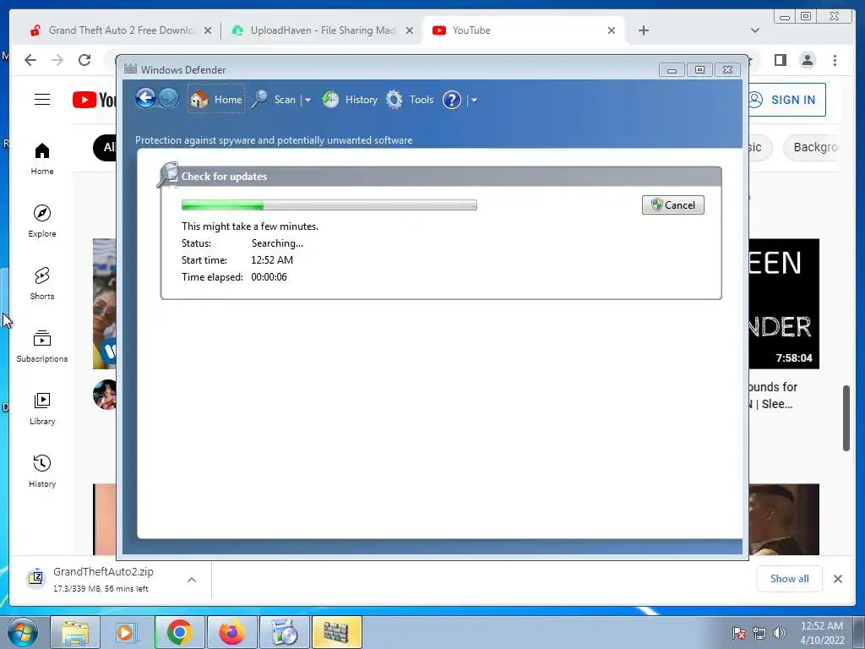The image size is (865, 649).
Task: Toggle Chrome side panel icon
Action: 780,60
